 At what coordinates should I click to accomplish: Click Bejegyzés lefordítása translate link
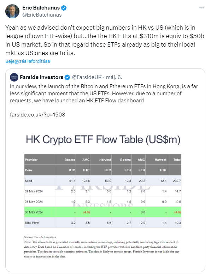point(28,61)
